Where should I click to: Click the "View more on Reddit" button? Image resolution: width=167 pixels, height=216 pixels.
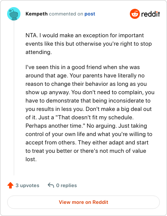pyautogui.click(x=83, y=202)
